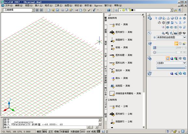Toggle 捕捉 snap mode in status bar
Screen dimensions: 188x134
click(x=39, y=132)
